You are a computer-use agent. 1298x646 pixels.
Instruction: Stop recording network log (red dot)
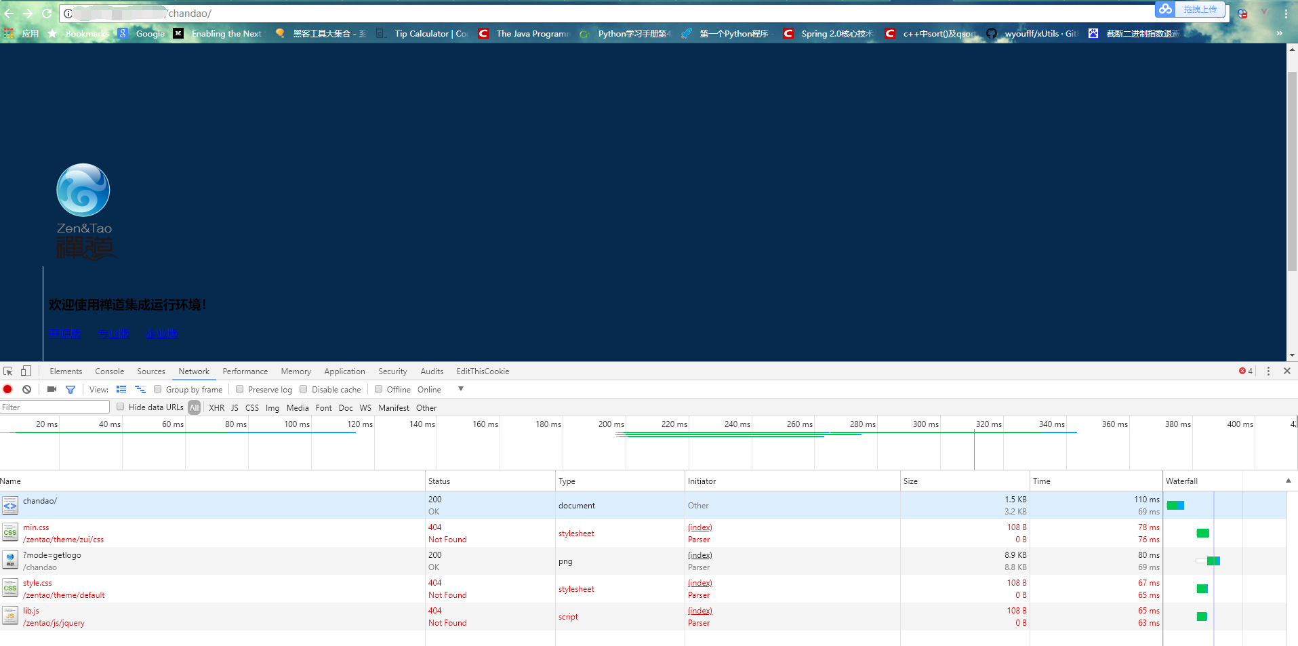(8, 390)
